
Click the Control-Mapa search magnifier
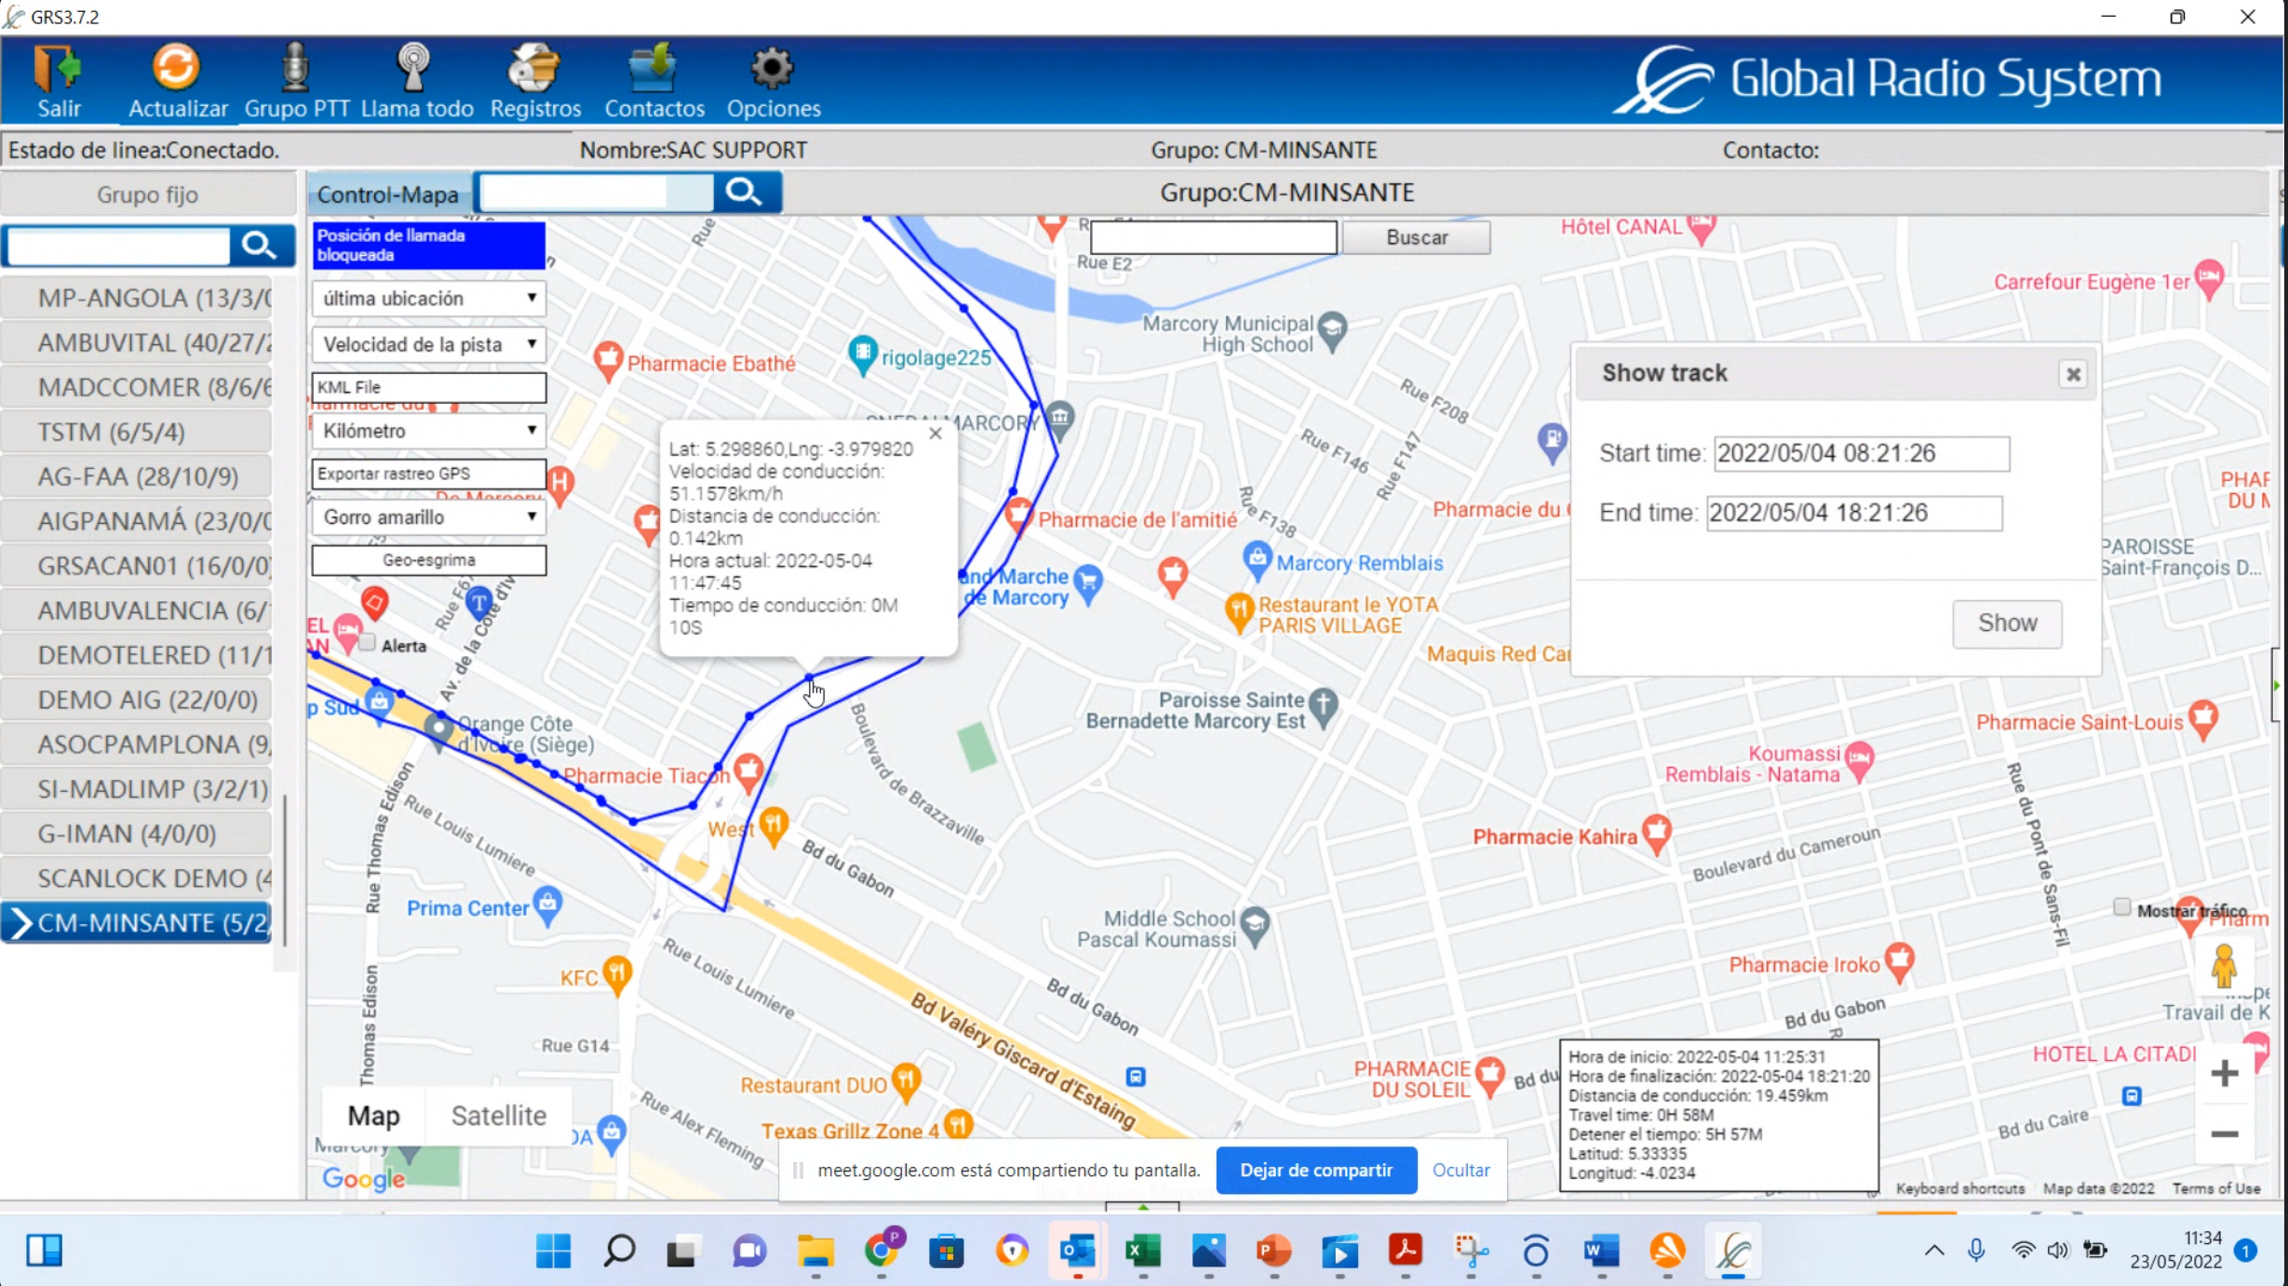[744, 192]
